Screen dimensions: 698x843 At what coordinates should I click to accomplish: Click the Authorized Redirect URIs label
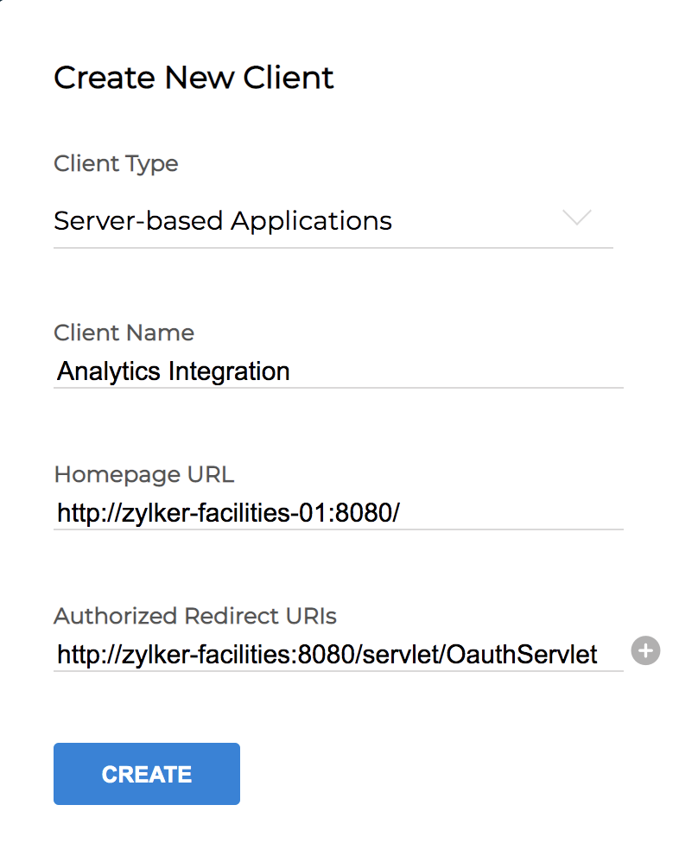pos(194,616)
